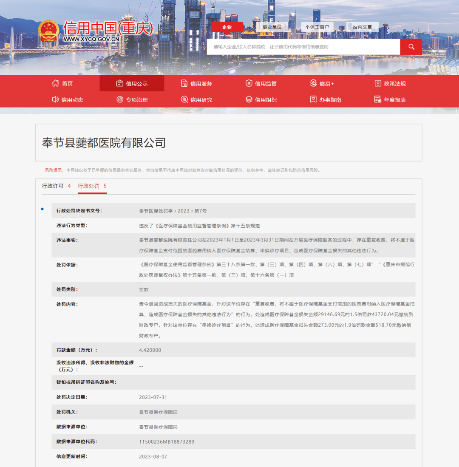Screen dimensions: 459x467
Task: Open the 首页 navigation link
Action: (x=67, y=83)
